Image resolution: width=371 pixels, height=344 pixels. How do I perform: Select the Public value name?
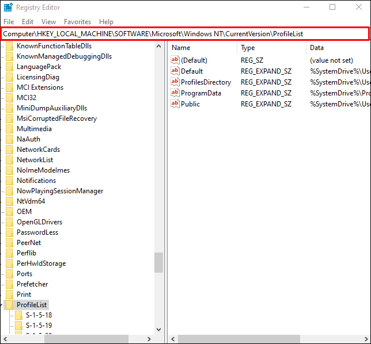click(190, 104)
